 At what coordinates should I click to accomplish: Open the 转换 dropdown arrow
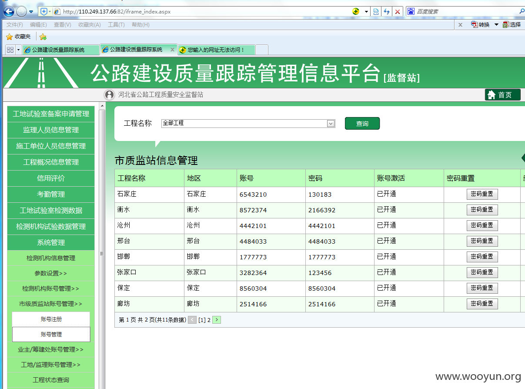tap(496, 25)
